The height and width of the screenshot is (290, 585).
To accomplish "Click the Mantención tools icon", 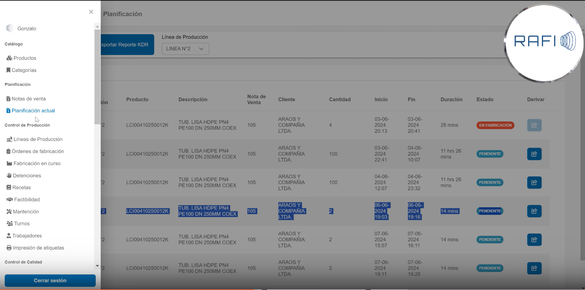I will pos(9,212).
